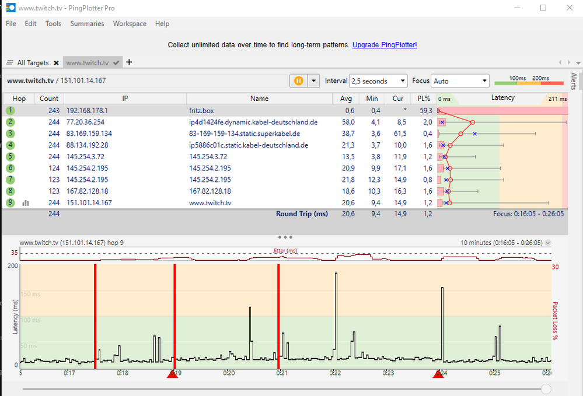Select the green hop 1 circle icon
This screenshot has width=583, height=396.
[x=11, y=111]
